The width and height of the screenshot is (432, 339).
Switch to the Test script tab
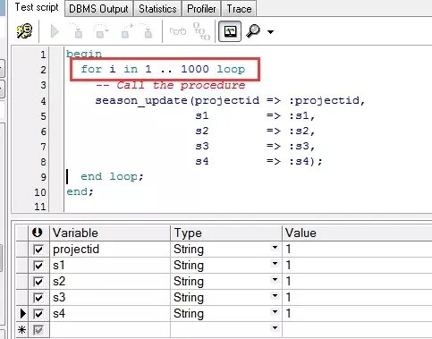tap(37, 7)
